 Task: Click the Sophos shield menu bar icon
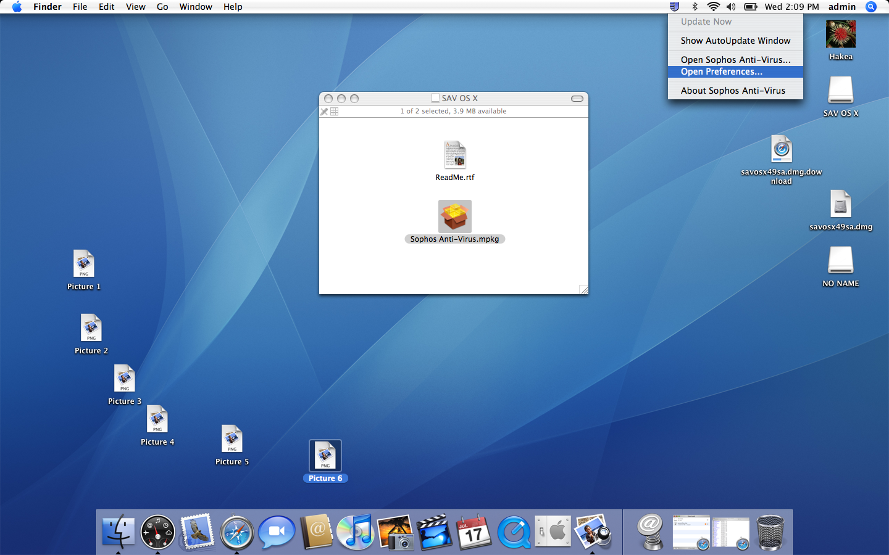point(674,7)
